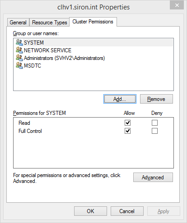The height and width of the screenshot is (223, 187).
Task: Open the Resource Types tab
Action: (x=49, y=23)
